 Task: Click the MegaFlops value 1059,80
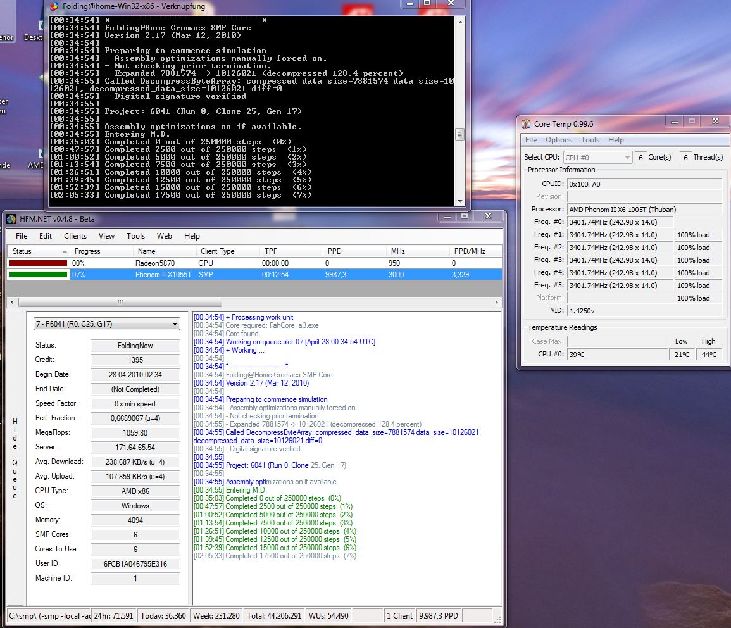[135, 432]
